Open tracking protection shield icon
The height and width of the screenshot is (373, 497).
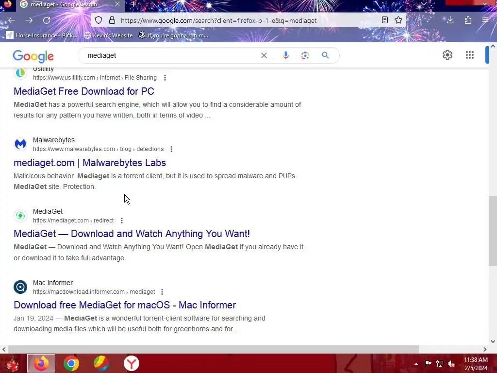(99, 20)
